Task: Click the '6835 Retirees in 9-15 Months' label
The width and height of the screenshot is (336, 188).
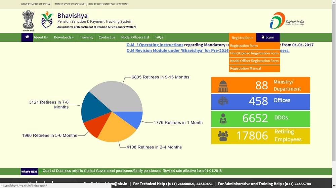Action: click(161, 77)
